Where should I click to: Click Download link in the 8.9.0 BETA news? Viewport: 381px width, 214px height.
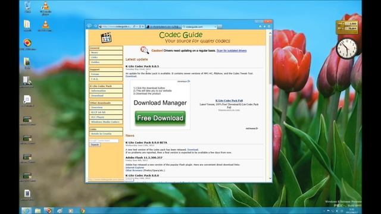193,150
